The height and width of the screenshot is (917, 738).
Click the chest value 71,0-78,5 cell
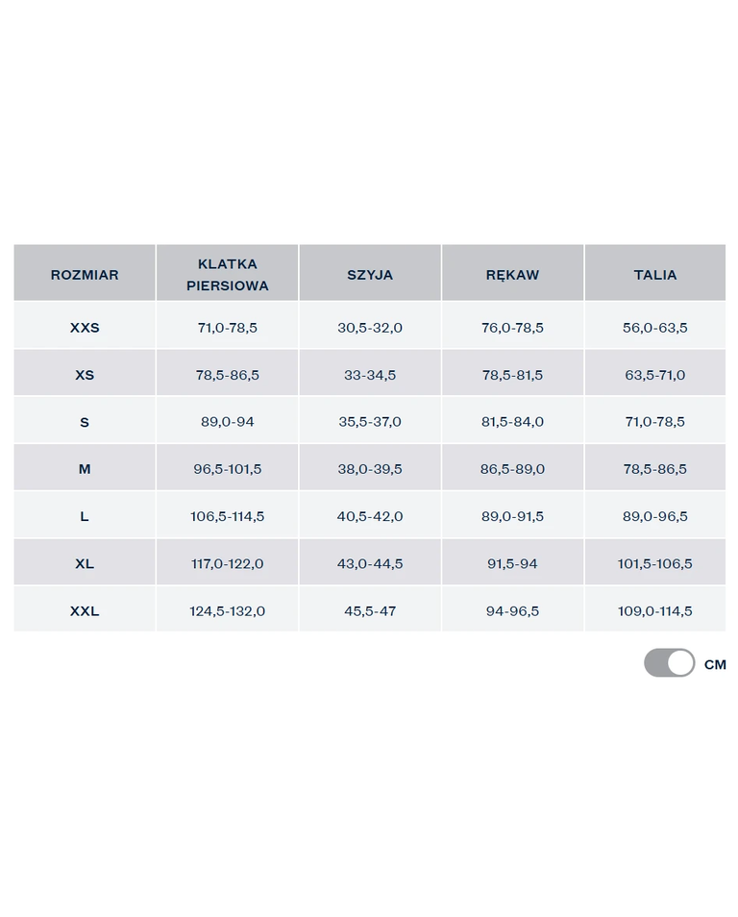click(228, 328)
